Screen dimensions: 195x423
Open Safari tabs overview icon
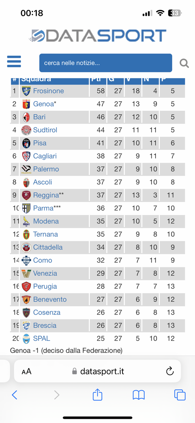[180, 395]
